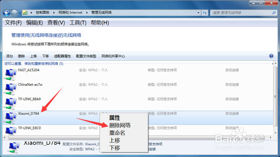Click the TP-LINK_E8C0 network name
The image size is (280, 157).
click(x=29, y=128)
